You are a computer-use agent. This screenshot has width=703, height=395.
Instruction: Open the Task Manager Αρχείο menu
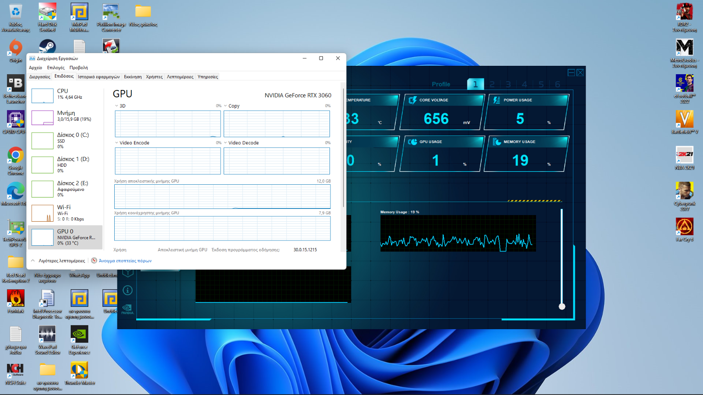point(36,68)
